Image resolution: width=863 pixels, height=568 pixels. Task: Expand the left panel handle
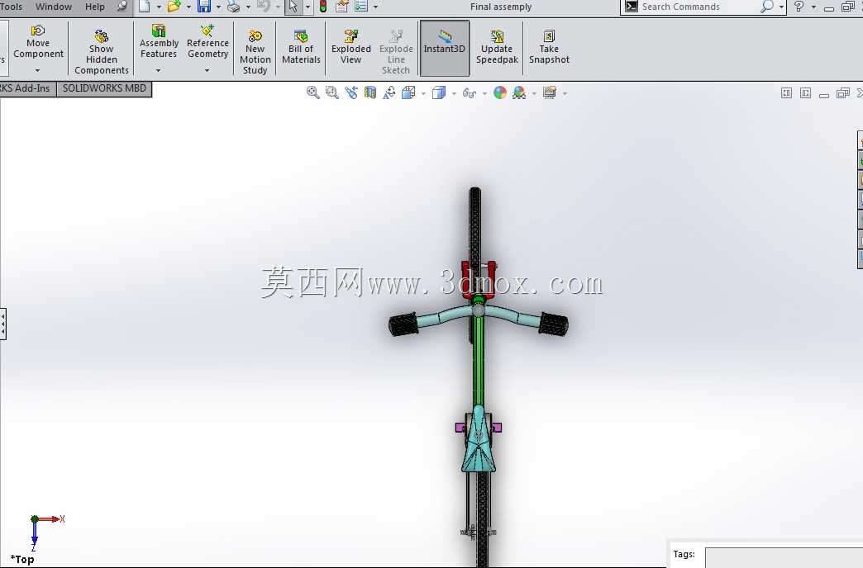pos(2,324)
